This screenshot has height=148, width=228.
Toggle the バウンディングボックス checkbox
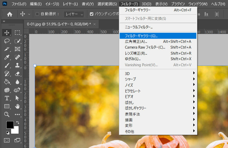click(x=92, y=14)
